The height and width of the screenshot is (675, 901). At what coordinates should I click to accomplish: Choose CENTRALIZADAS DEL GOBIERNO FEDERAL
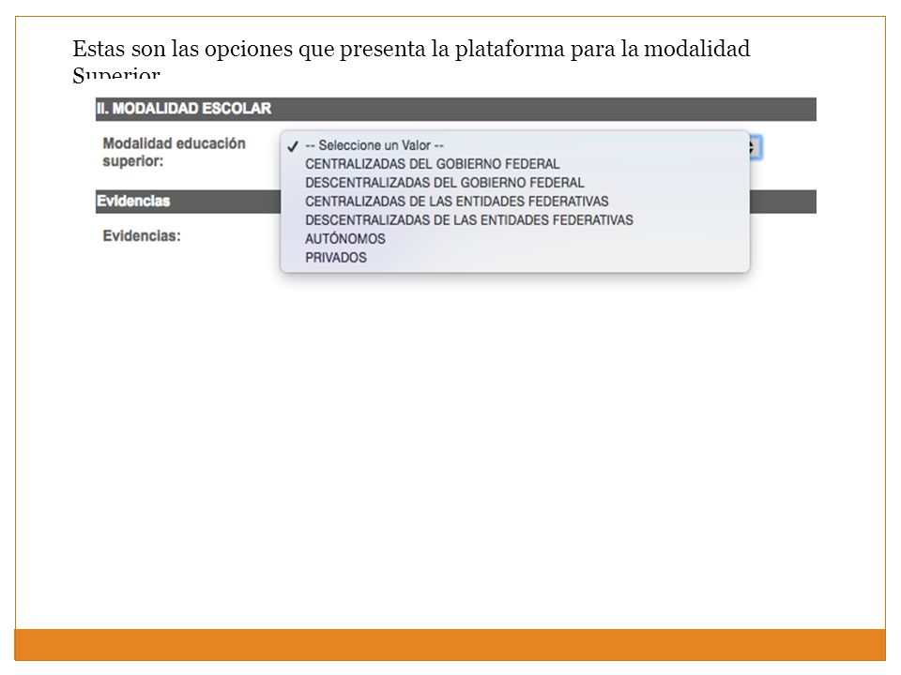(x=515, y=164)
